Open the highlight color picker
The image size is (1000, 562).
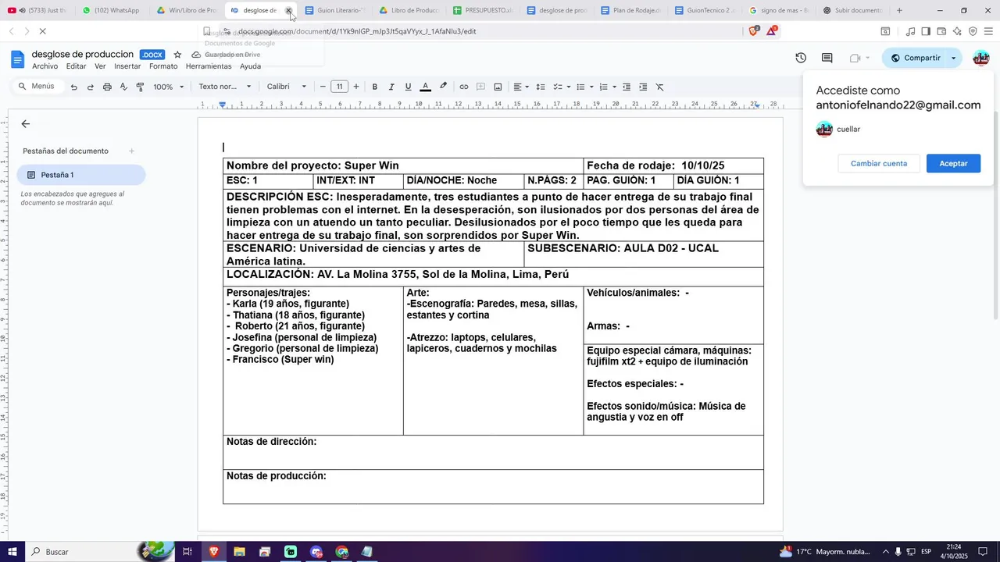pyautogui.click(x=443, y=87)
